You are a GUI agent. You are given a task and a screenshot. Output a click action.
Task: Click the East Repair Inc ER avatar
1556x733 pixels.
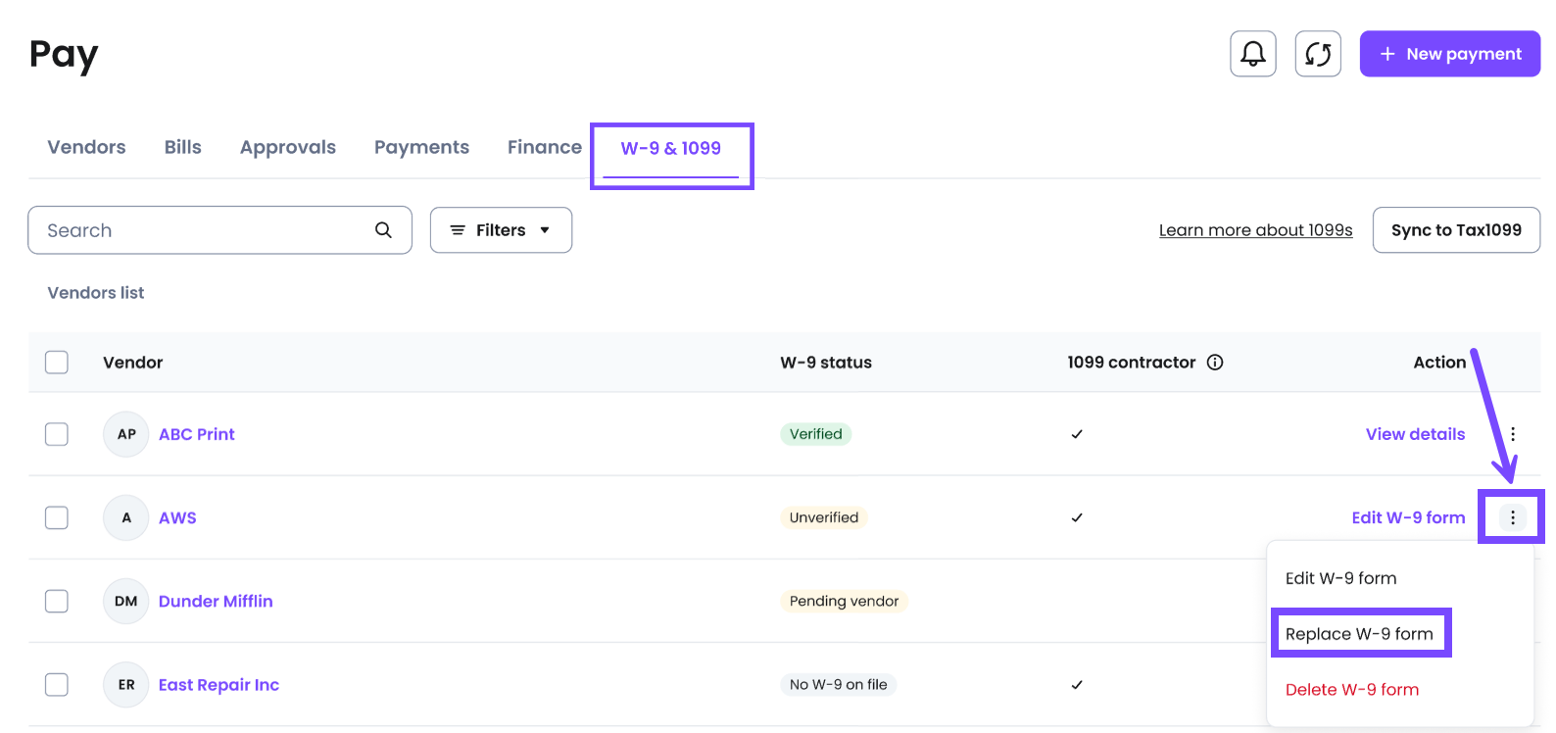tap(125, 685)
